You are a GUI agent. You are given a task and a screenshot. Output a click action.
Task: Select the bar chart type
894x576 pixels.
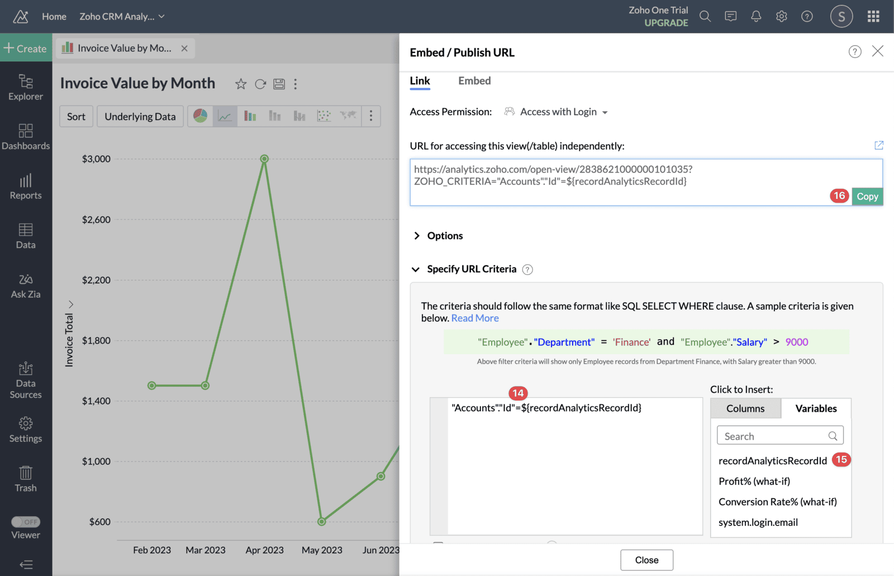250,116
